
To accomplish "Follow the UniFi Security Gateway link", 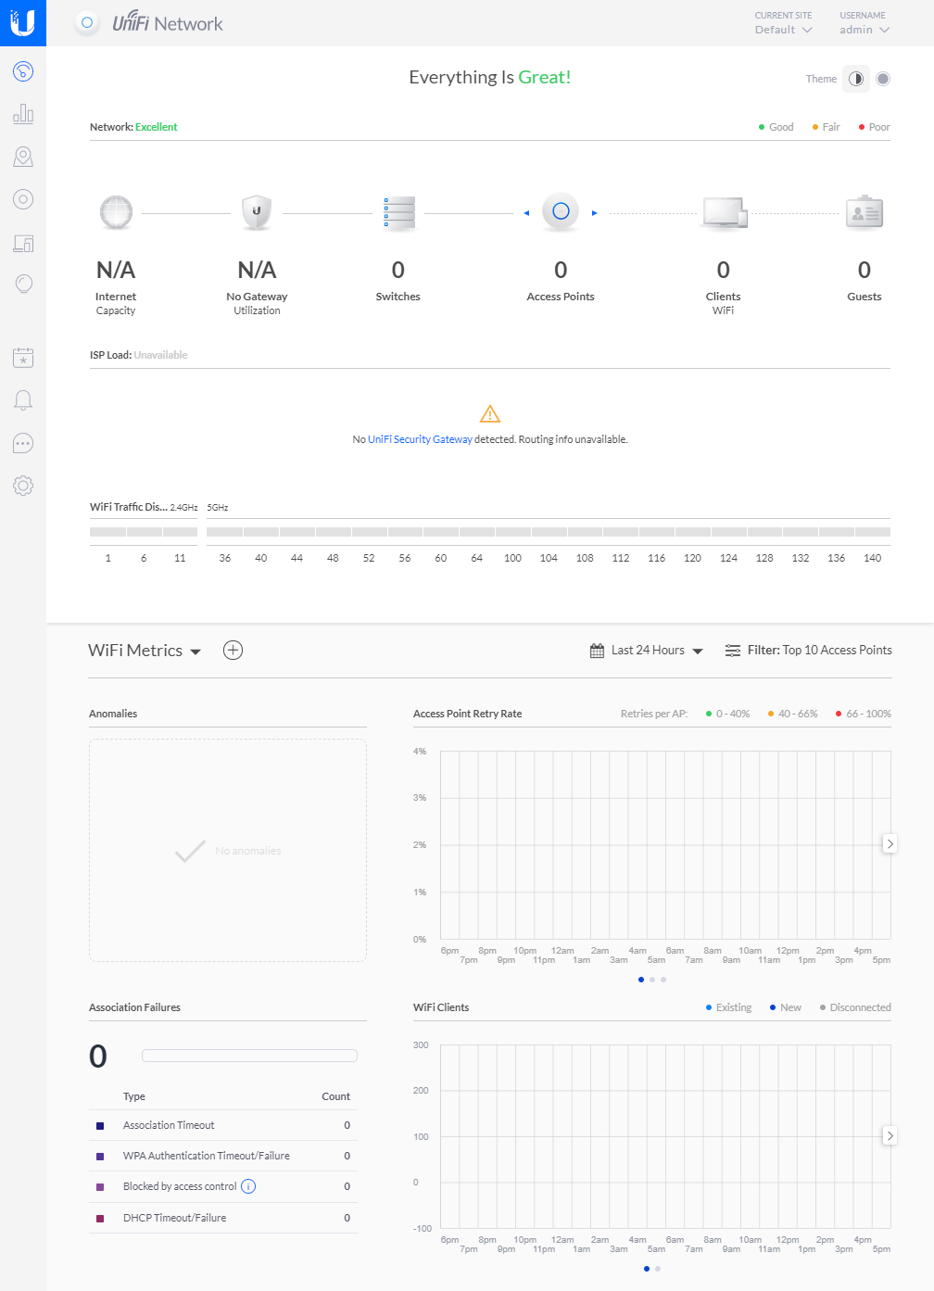I will [x=420, y=439].
